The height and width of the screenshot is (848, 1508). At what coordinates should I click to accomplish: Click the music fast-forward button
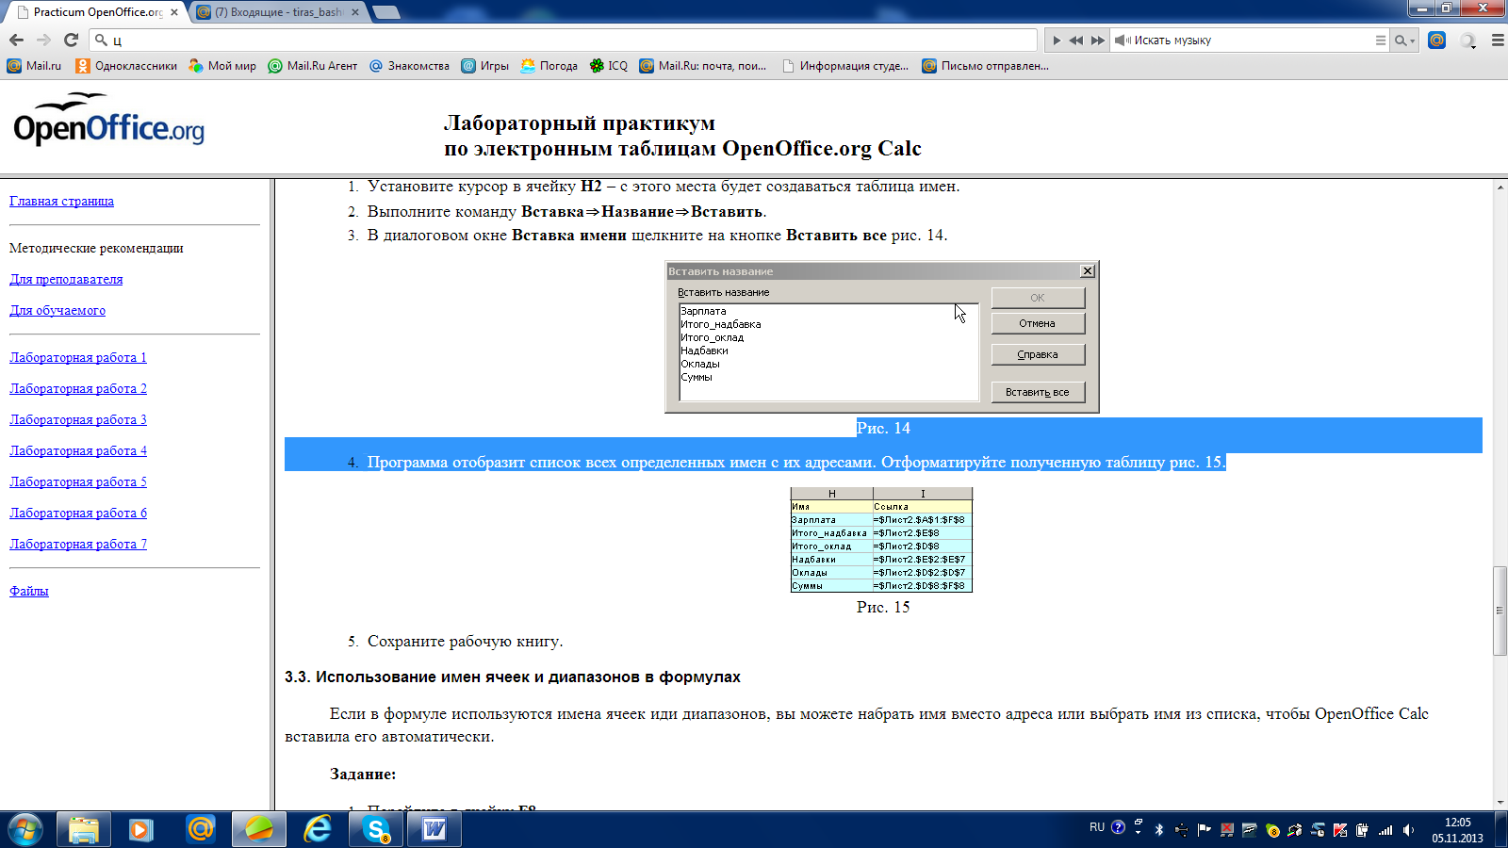tap(1098, 41)
